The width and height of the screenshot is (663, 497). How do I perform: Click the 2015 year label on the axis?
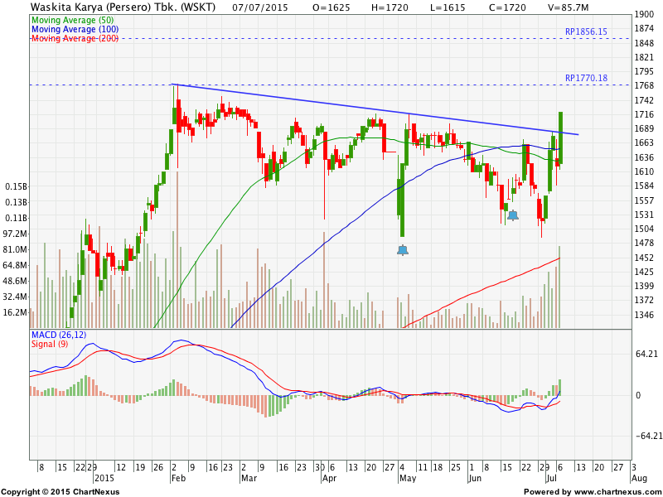coord(104,479)
